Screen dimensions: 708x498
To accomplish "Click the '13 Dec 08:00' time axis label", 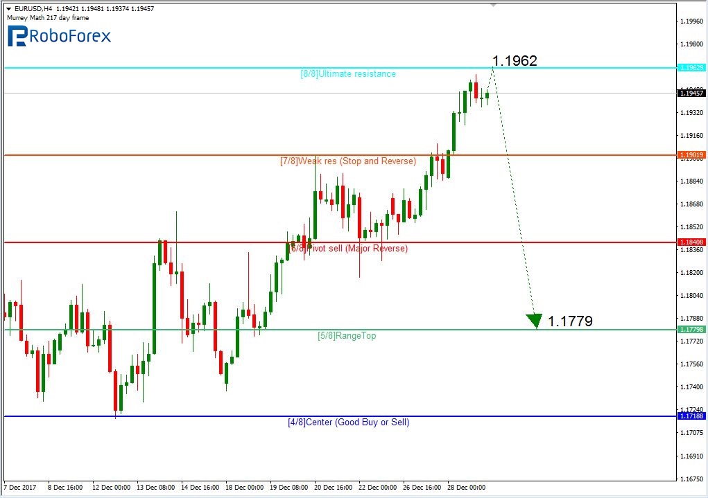I will (156, 488).
